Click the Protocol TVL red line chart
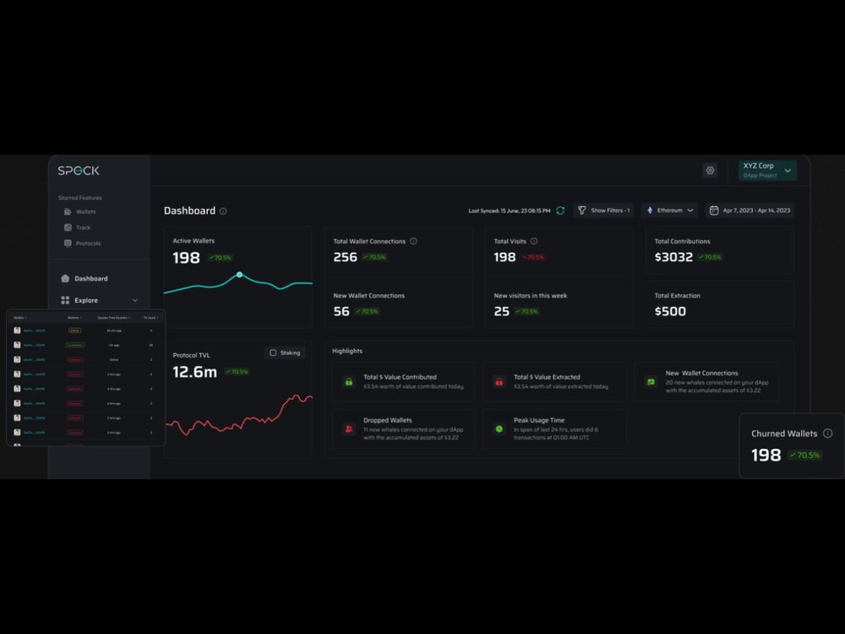This screenshot has height=634, width=845. click(x=239, y=415)
